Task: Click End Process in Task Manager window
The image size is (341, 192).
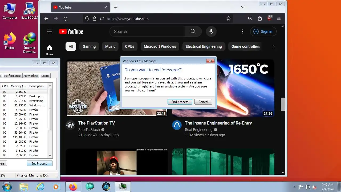Action: pyautogui.click(x=39, y=163)
